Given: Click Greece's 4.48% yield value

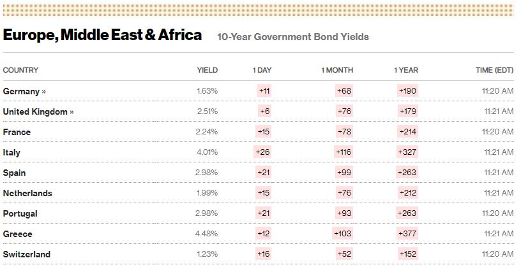Looking at the screenshot, I should pos(207,234).
